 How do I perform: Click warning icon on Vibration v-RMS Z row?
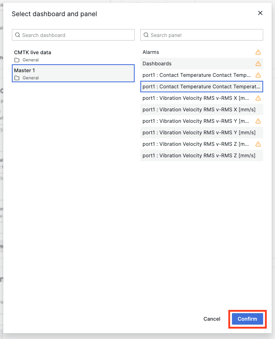(258, 144)
